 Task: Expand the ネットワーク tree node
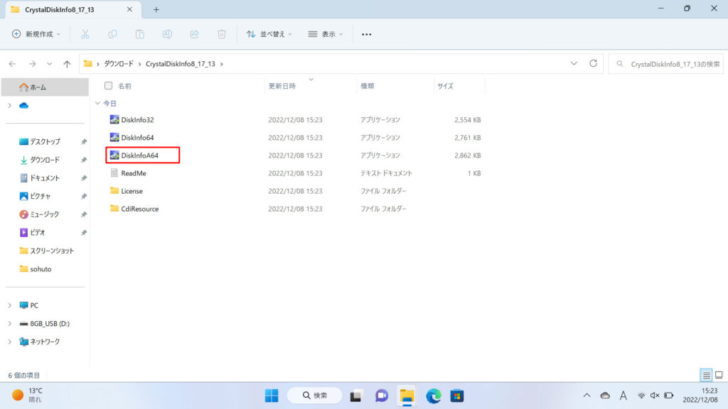coord(10,342)
